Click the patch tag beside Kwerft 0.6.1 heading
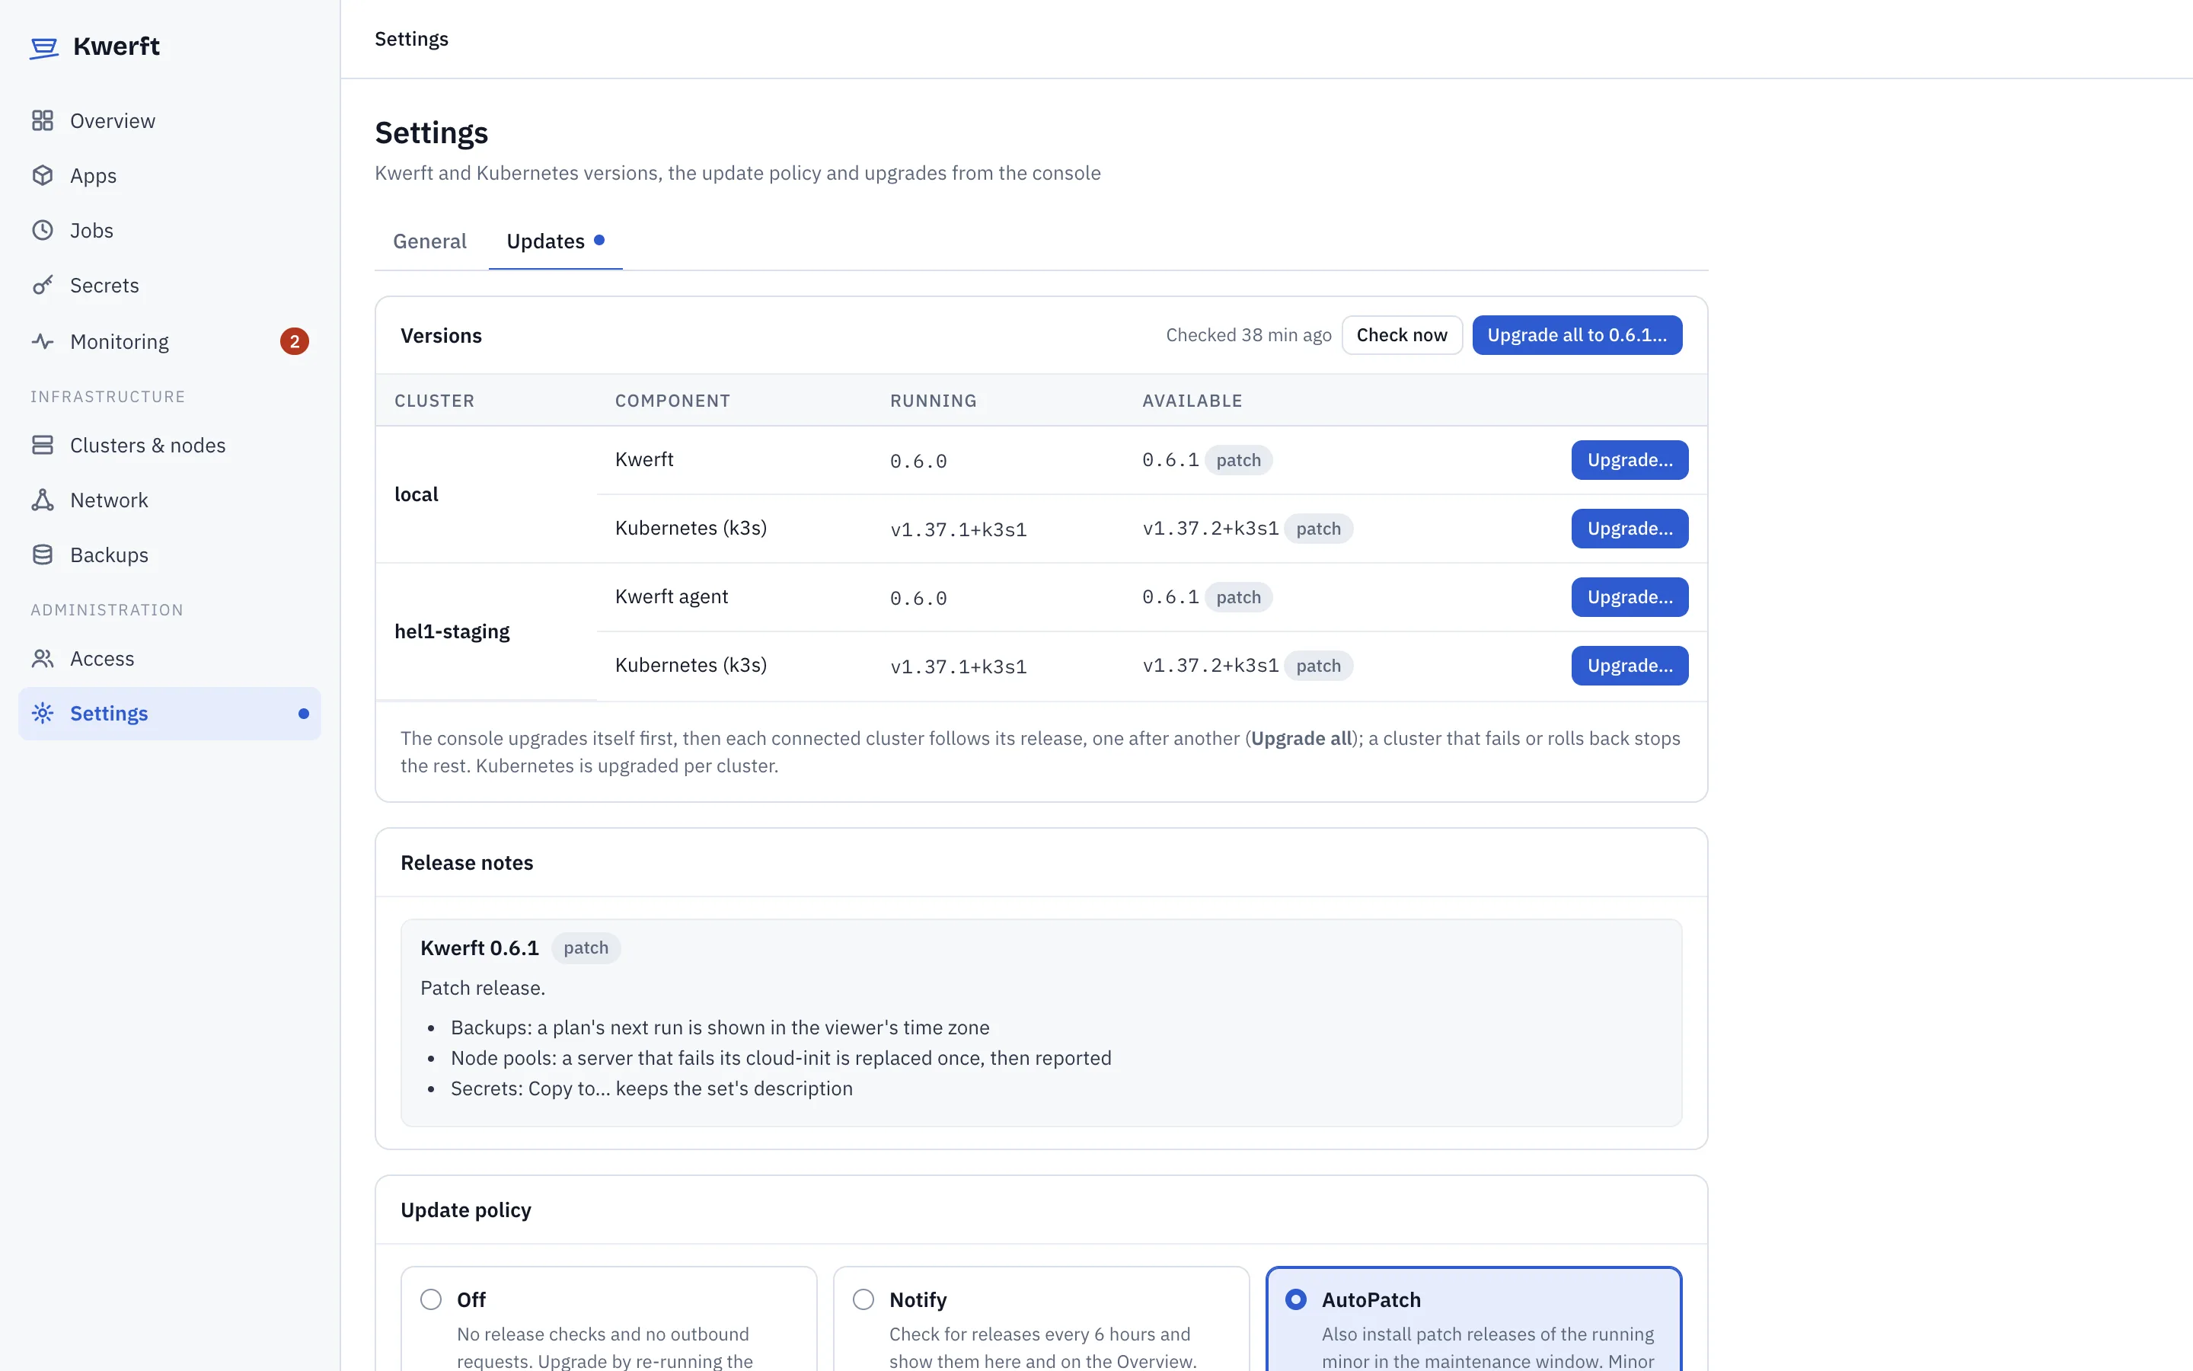 [x=586, y=948]
